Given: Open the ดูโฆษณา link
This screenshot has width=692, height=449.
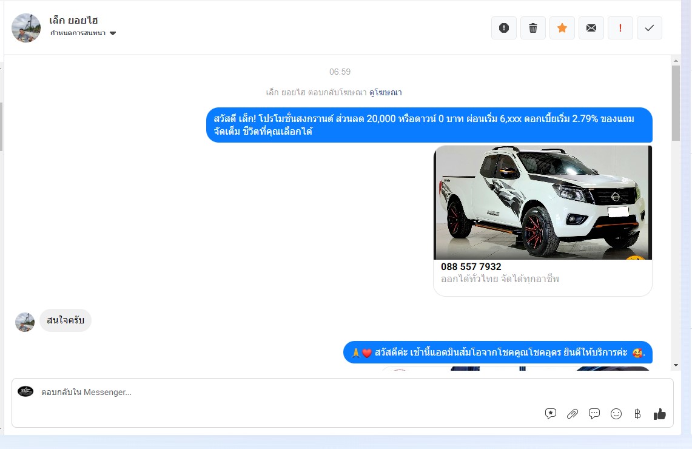Looking at the screenshot, I should click(x=385, y=92).
